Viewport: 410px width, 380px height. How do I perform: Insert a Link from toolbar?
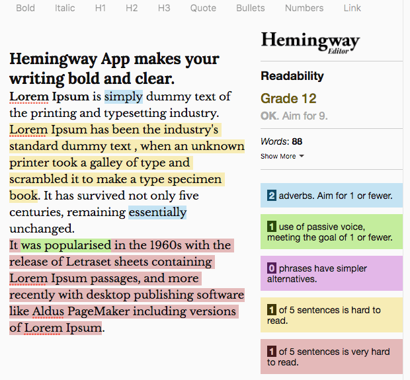point(352,8)
